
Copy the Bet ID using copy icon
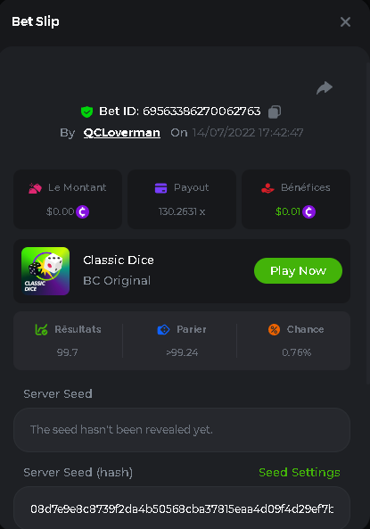[275, 112]
